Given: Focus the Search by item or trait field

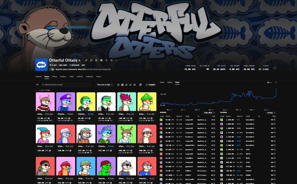Looking at the screenshot, I should click(x=66, y=85).
